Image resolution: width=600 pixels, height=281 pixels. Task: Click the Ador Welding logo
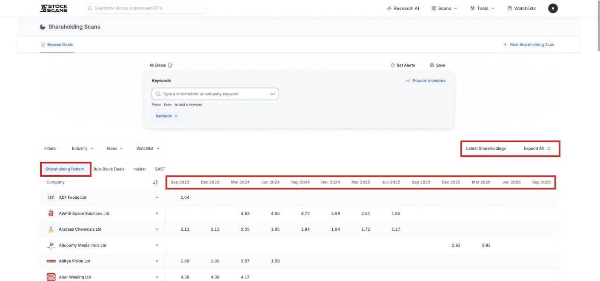[x=51, y=277]
